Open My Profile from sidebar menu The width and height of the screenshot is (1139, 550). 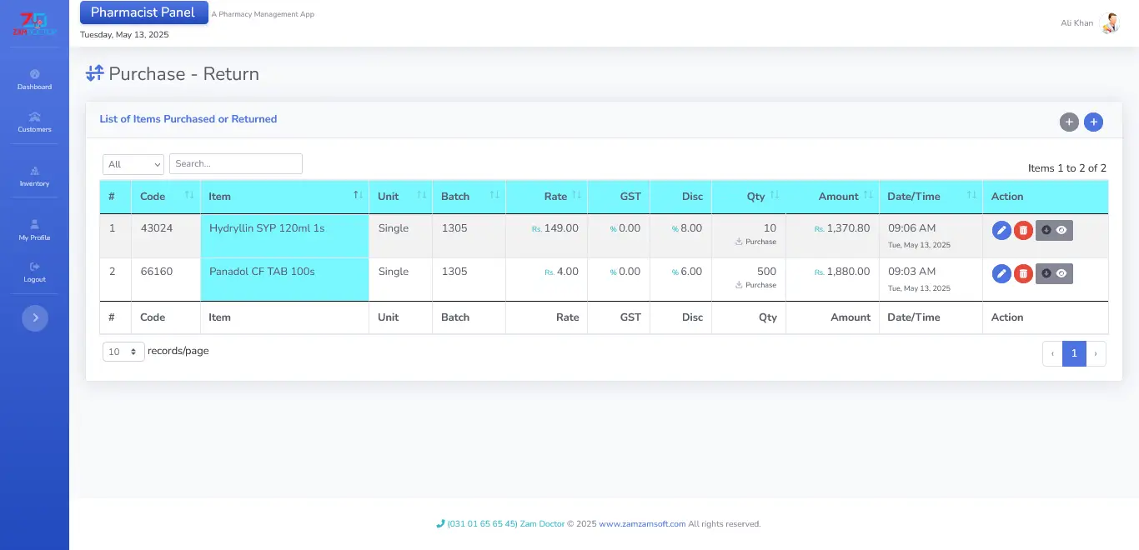click(x=34, y=230)
